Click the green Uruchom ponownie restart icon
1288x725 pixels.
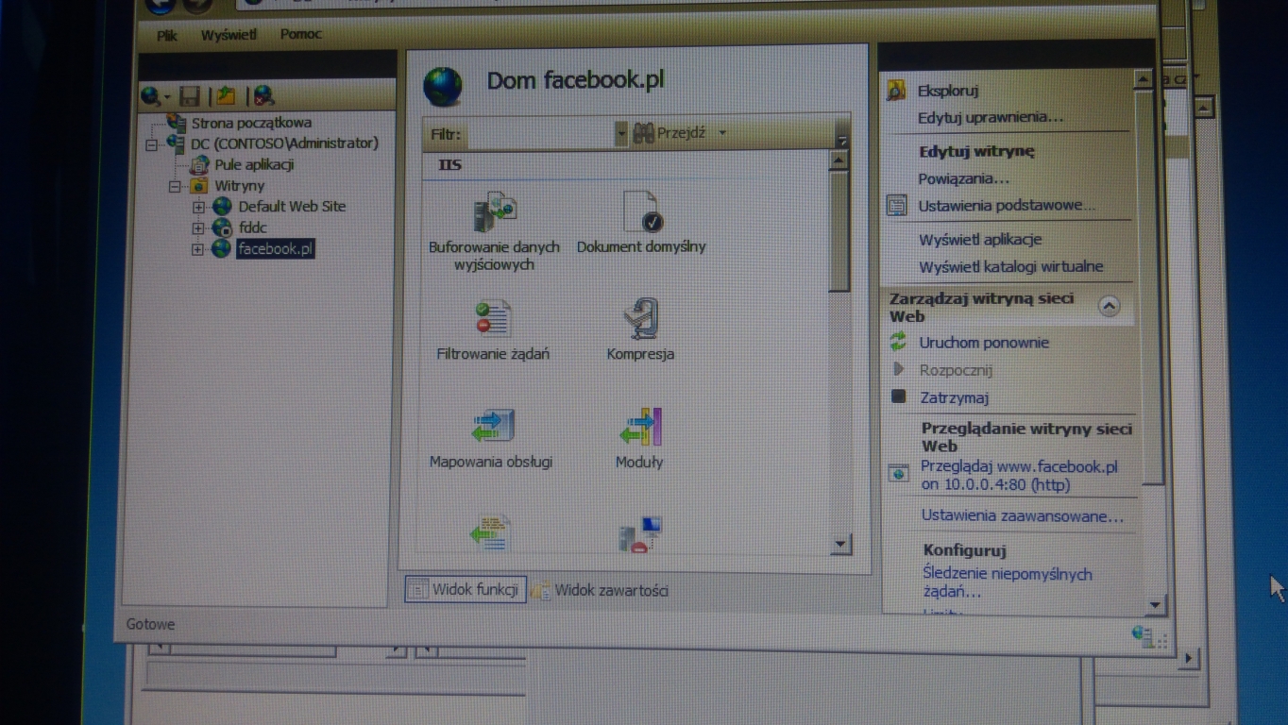click(x=898, y=342)
